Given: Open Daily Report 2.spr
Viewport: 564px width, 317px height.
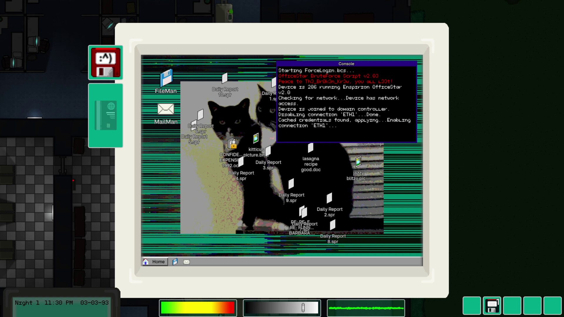Looking at the screenshot, I should point(329,198).
